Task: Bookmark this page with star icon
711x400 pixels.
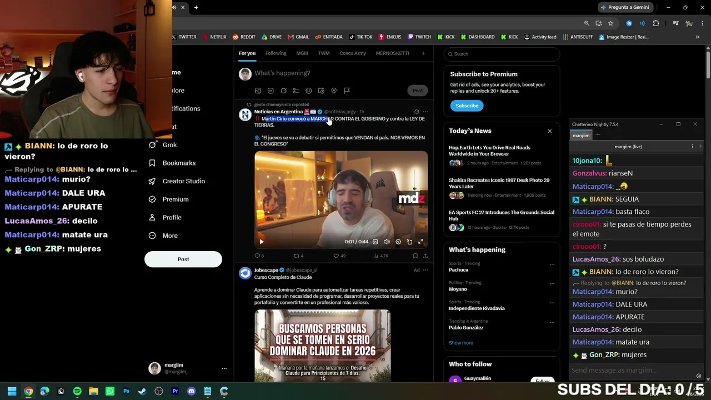Action: tap(610, 23)
